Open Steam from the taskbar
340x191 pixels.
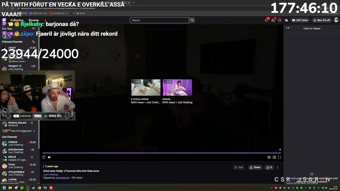point(33,188)
